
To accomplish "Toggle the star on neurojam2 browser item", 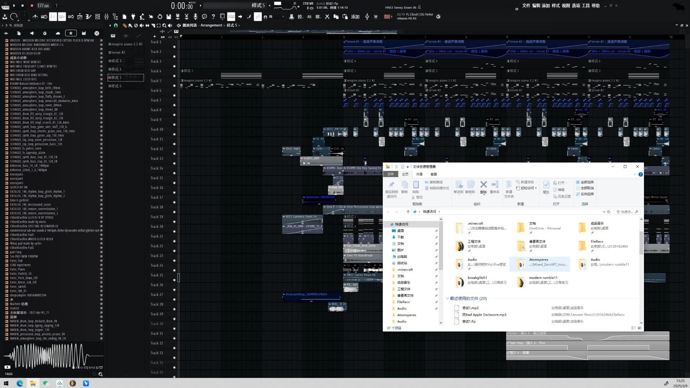I will pos(101,174).
